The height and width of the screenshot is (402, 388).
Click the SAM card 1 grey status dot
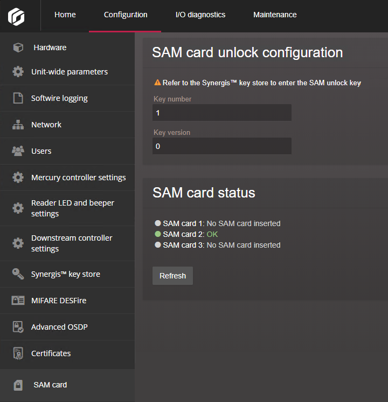coord(158,223)
